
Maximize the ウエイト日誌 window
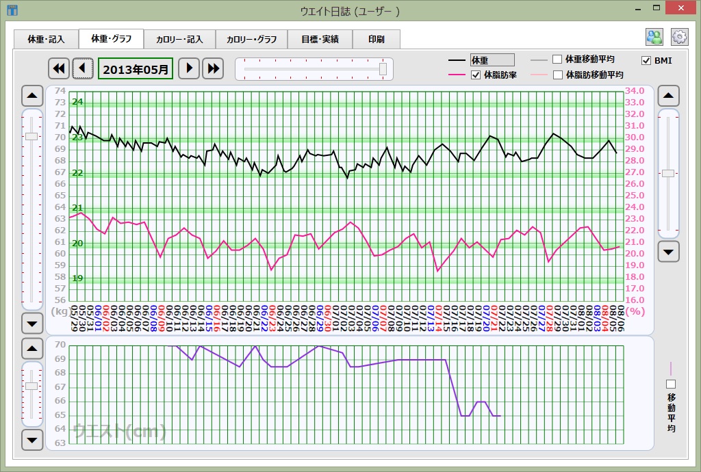[657, 8]
